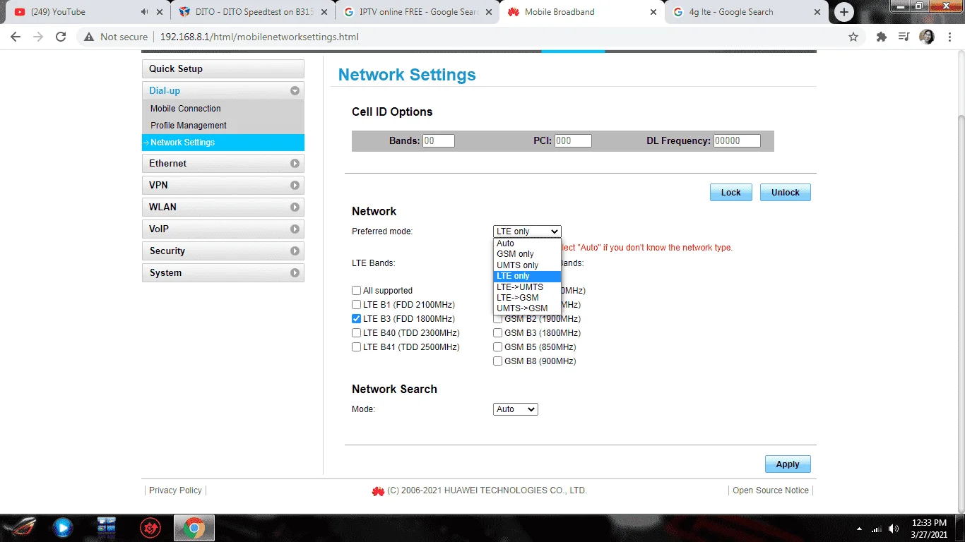Choose UMTS only from the list
This screenshot has height=542, width=965.
click(527, 265)
